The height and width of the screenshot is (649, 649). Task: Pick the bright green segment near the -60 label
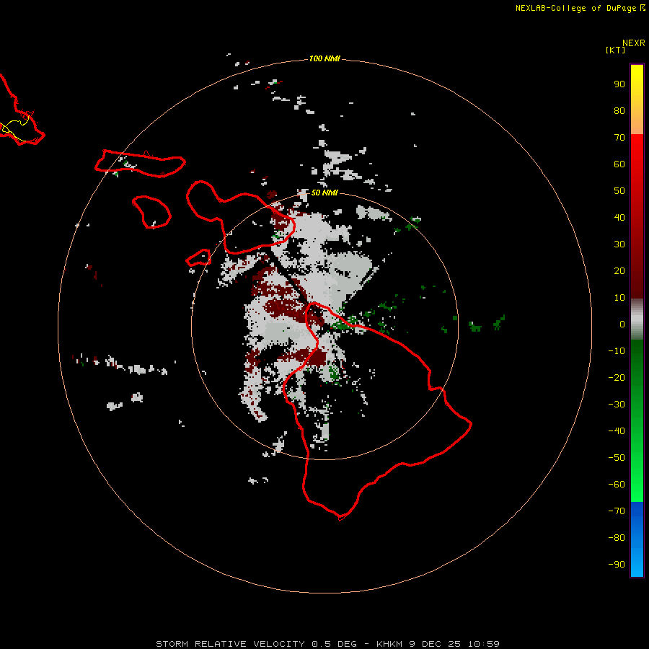pyautogui.click(x=637, y=488)
